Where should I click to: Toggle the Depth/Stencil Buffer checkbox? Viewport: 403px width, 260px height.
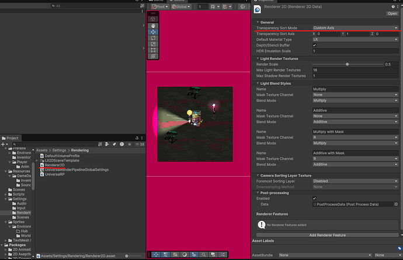315,45
